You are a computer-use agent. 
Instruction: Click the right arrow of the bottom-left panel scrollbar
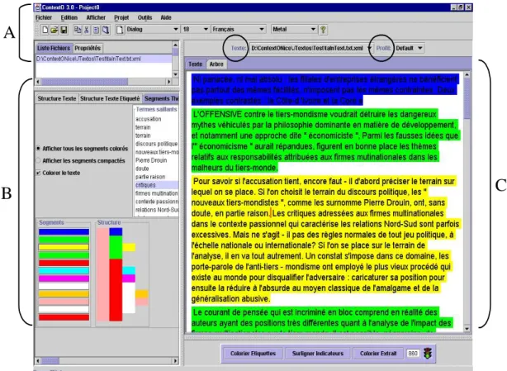click(175, 360)
